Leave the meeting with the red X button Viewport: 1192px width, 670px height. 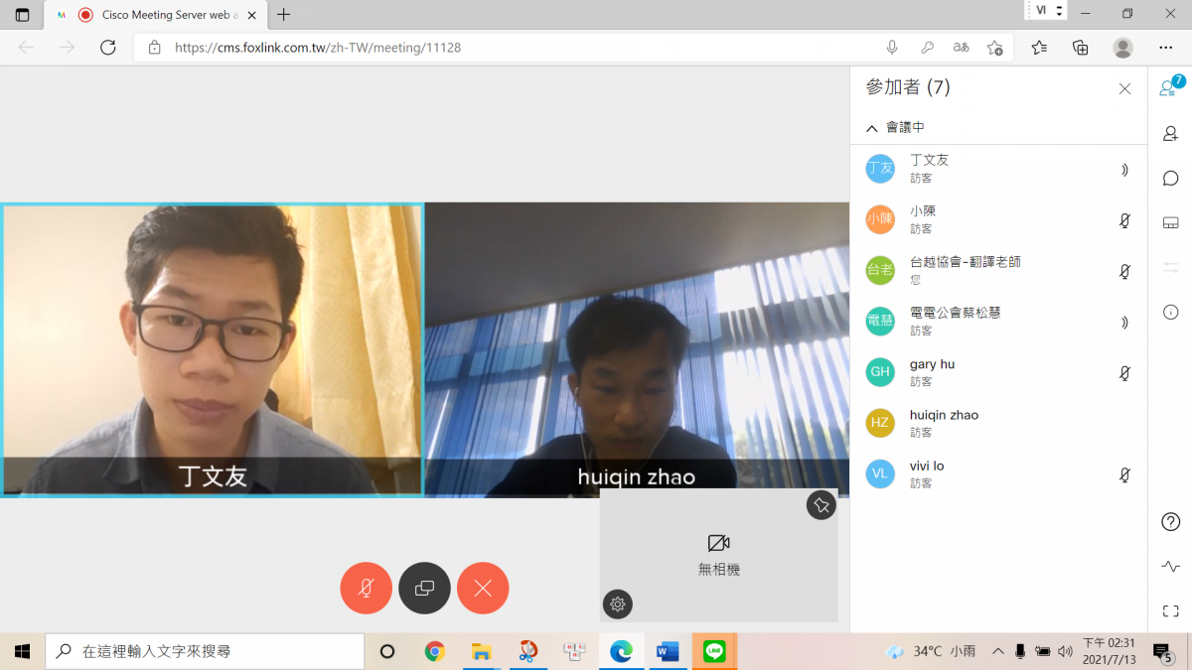(483, 589)
